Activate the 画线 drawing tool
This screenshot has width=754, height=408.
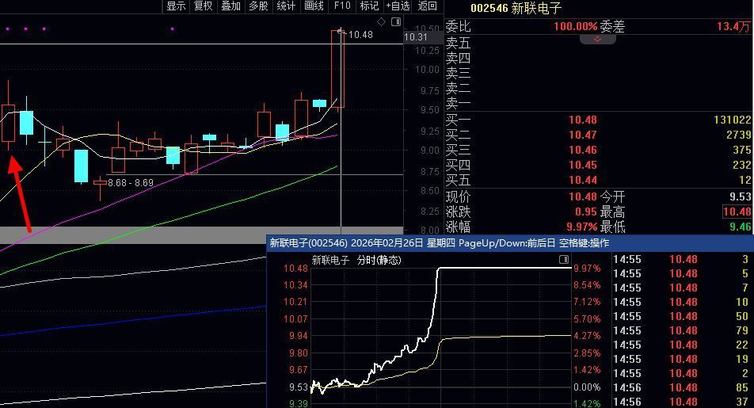coord(314,6)
